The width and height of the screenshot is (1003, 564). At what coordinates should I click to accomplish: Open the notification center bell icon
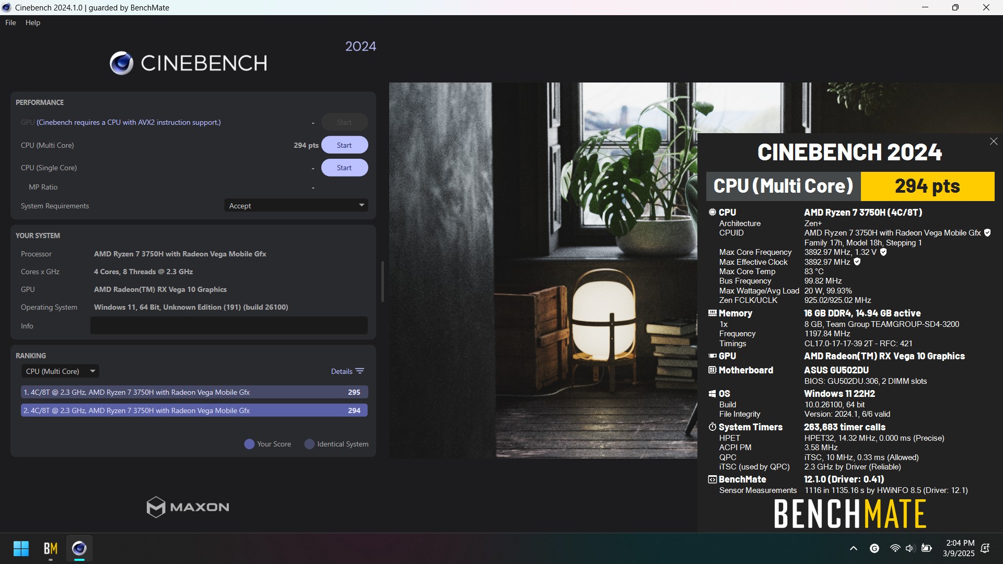coord(985,548)
